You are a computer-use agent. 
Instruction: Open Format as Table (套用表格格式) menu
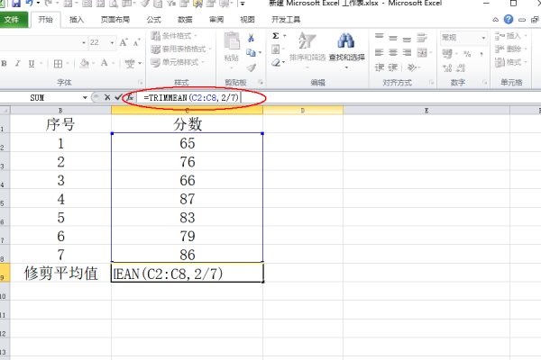[x=181, y=49]
